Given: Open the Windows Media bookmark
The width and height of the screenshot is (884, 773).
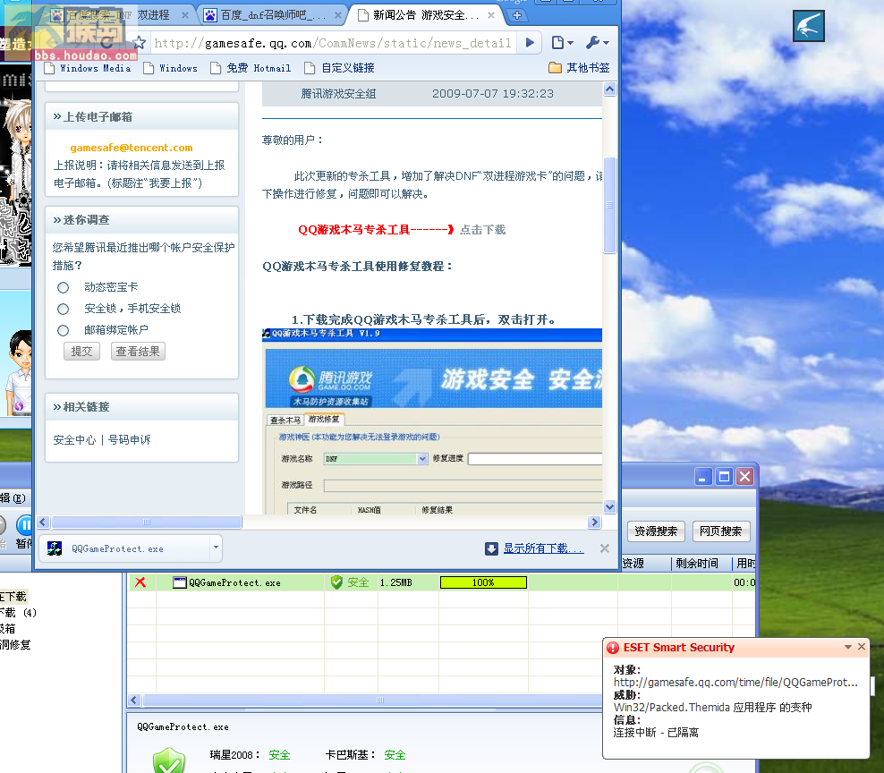Looking at the screenshot, I should coord(88,68).
